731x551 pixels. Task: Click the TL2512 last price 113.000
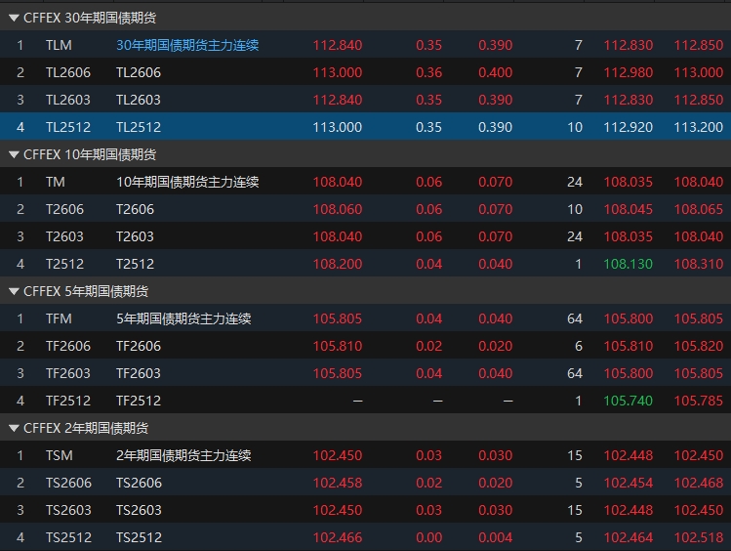click(x=338, y=127)
